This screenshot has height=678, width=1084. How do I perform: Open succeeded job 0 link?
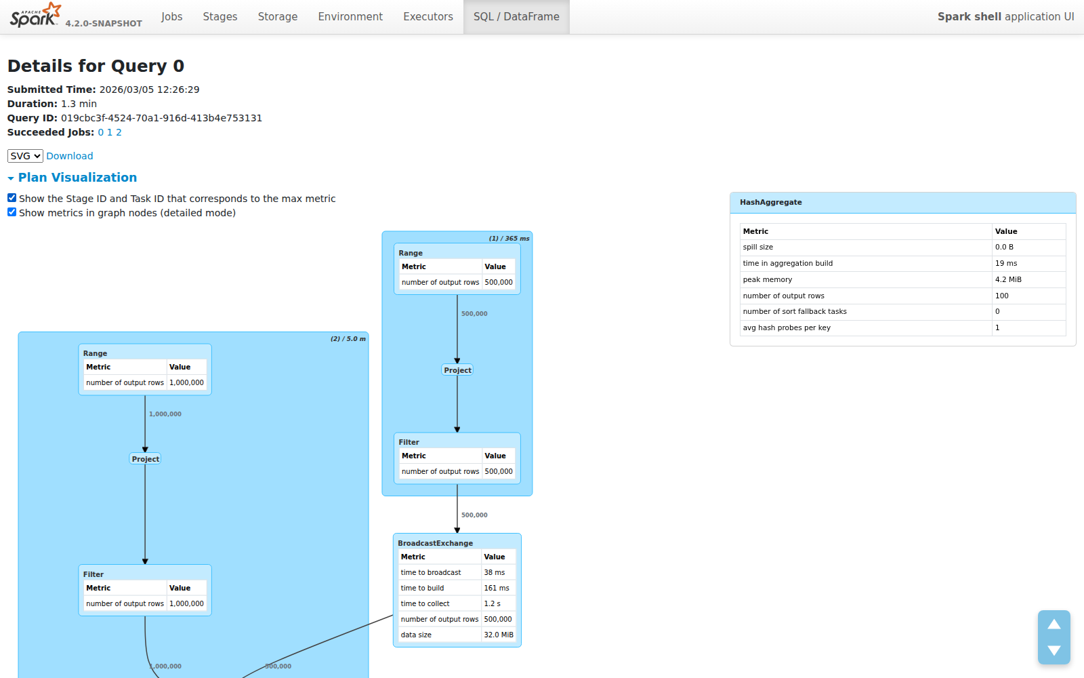101,132
